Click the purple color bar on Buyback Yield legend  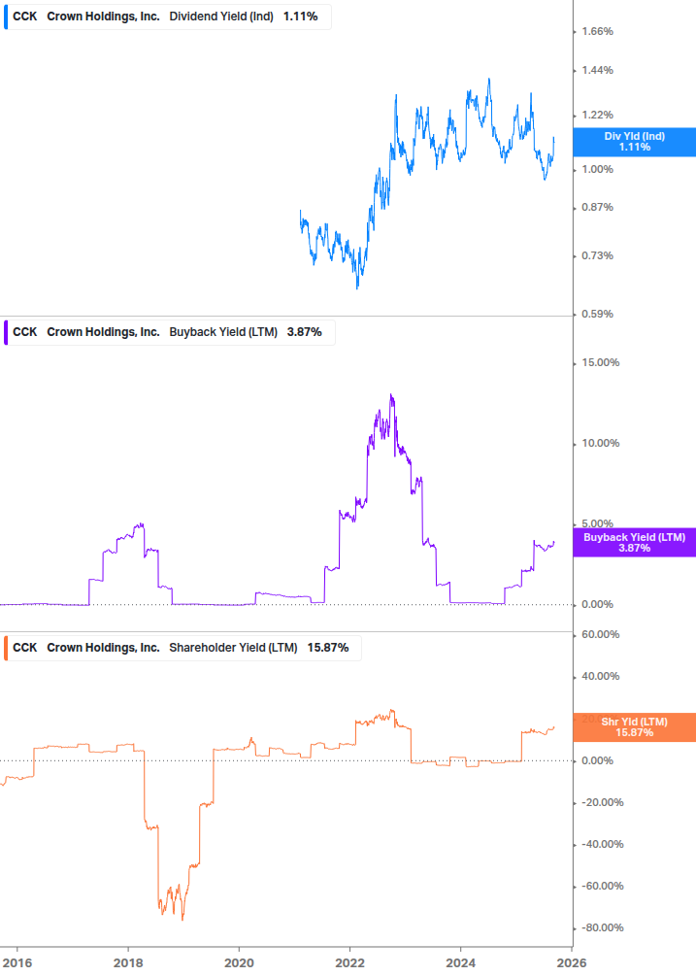pos(6,332)
